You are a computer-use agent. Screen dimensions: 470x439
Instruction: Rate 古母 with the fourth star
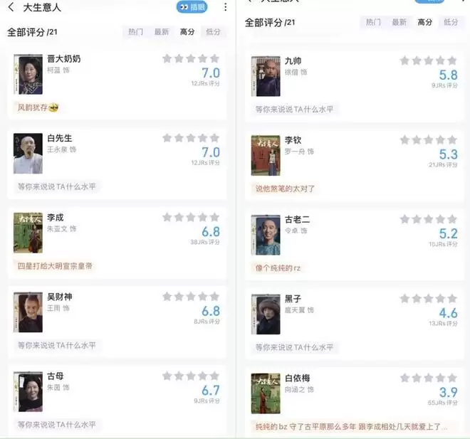(203, 376)
